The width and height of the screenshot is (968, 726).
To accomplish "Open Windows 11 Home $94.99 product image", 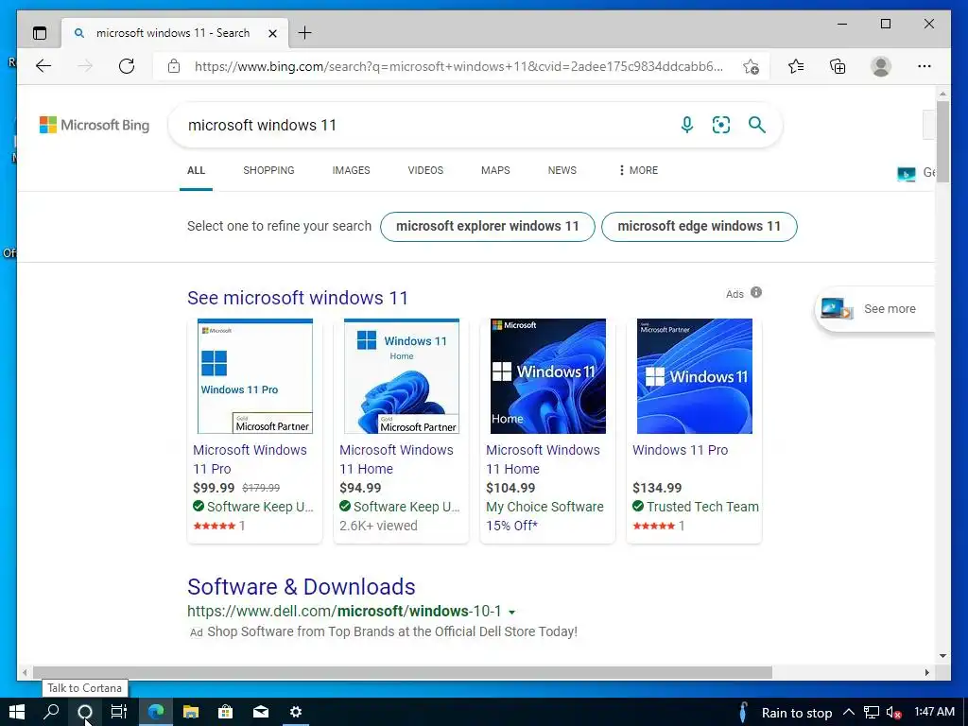I will tap(401, 376).
